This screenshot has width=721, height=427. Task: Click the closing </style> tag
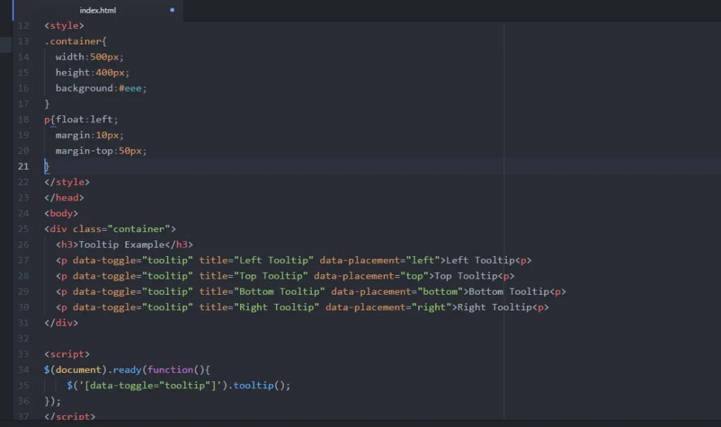coord(67,182)
